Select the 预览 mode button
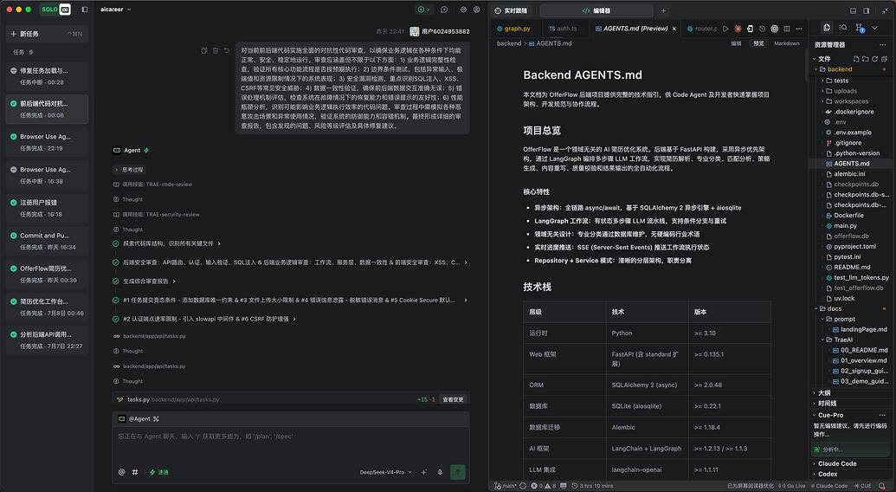Screen dimensions: 896x492 click(758, 43)
